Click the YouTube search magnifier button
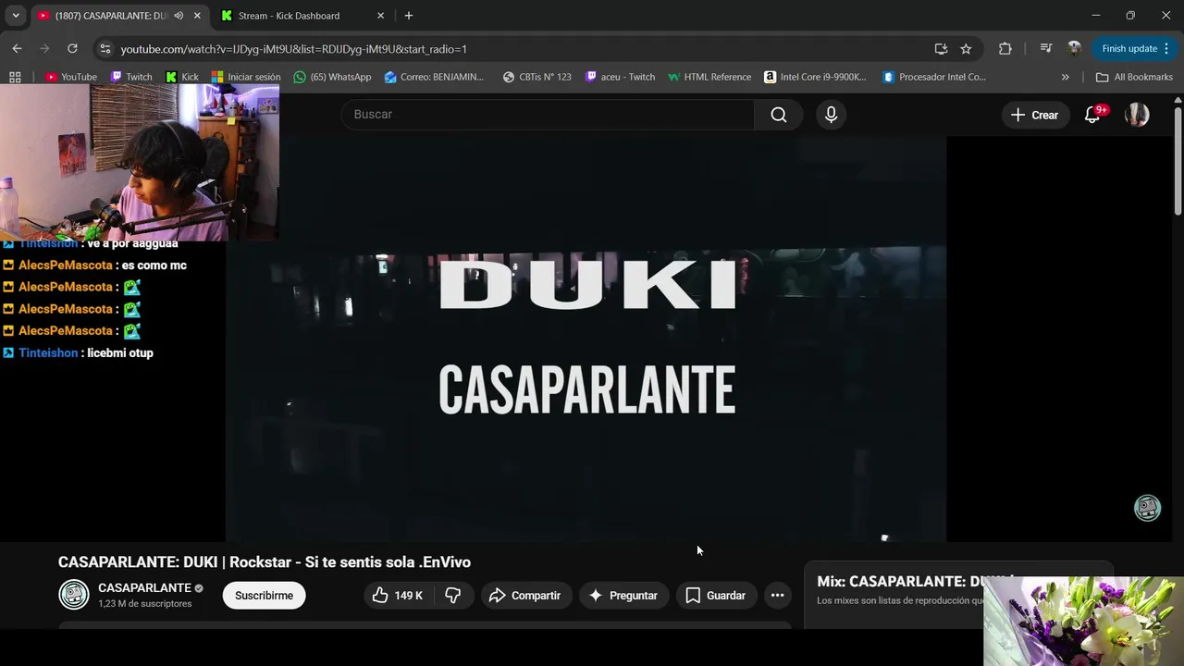 coord(779,115)
